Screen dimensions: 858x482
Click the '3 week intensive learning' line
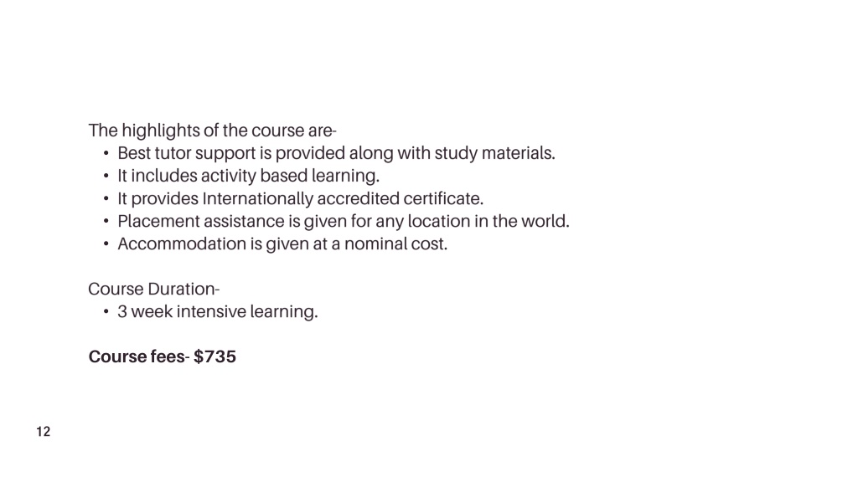click(217, 311)
